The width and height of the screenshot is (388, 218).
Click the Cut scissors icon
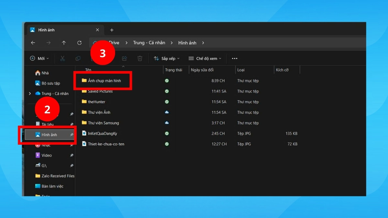coord(62,58)
